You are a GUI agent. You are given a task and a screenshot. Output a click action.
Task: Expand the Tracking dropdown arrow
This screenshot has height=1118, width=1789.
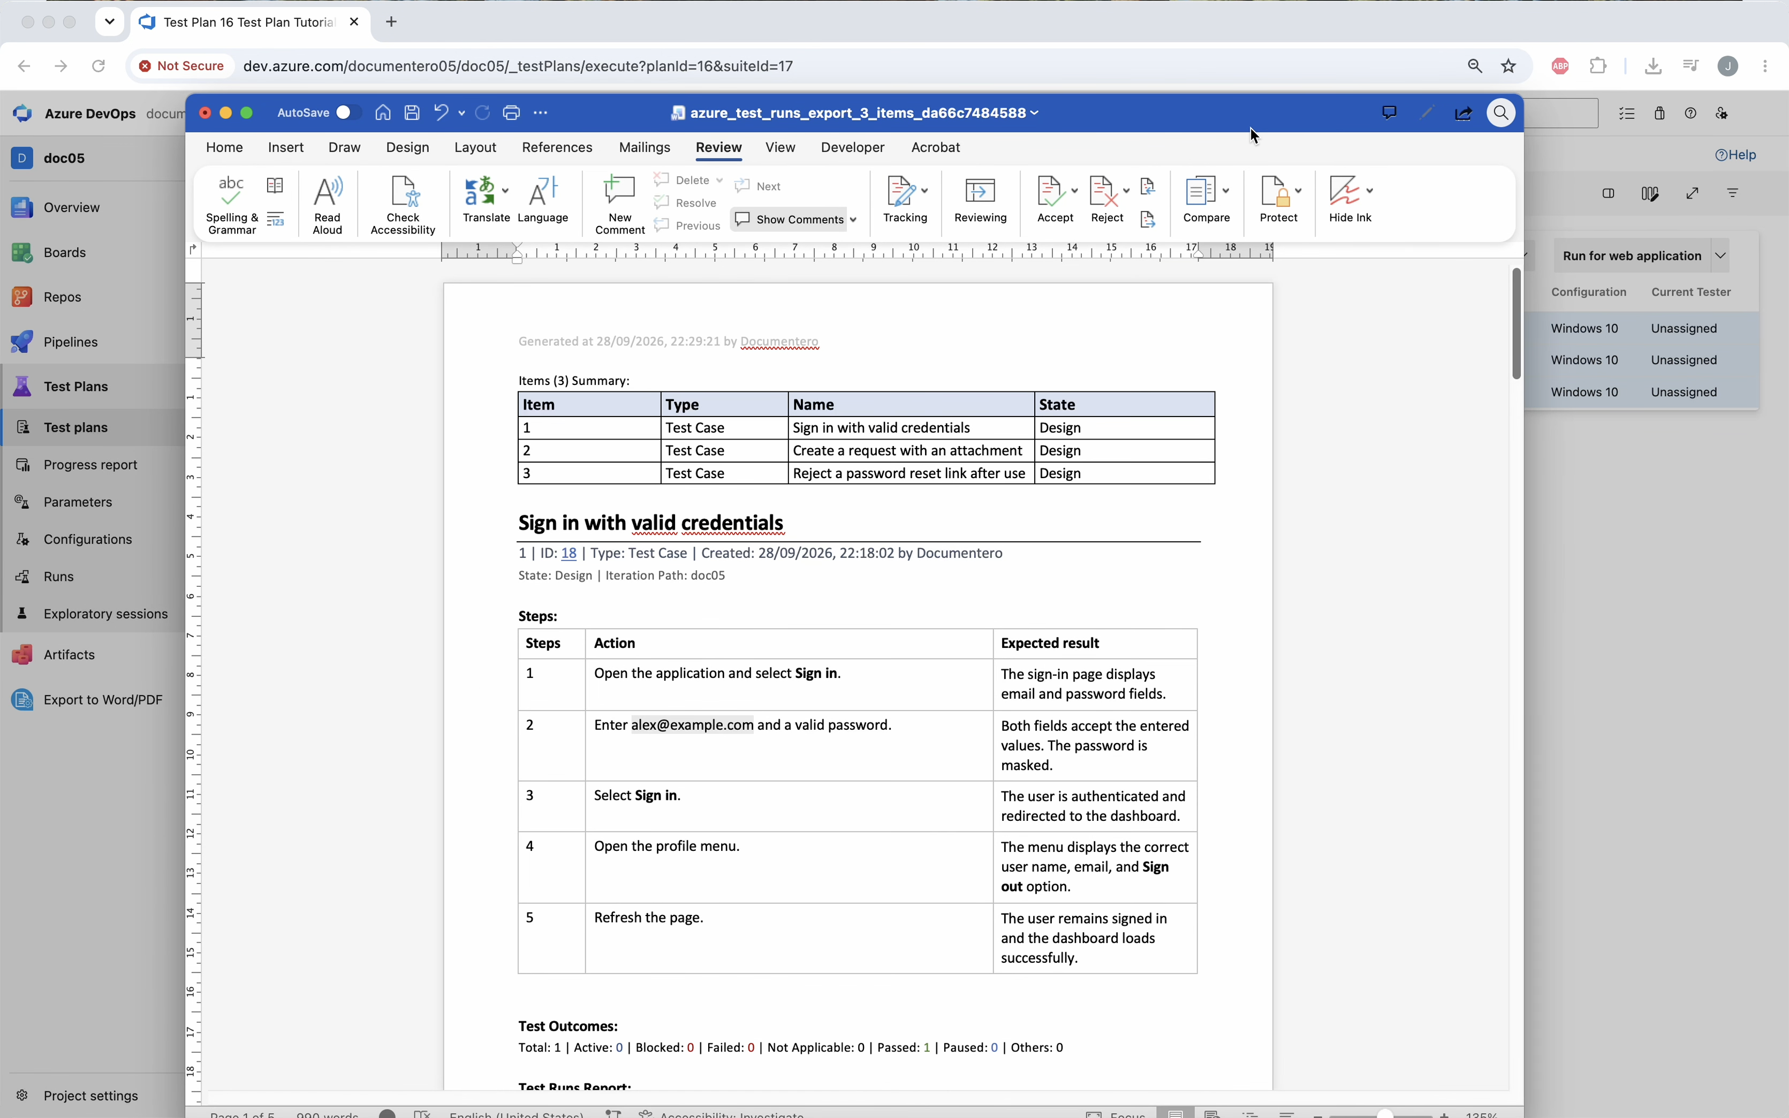point(924,191)
